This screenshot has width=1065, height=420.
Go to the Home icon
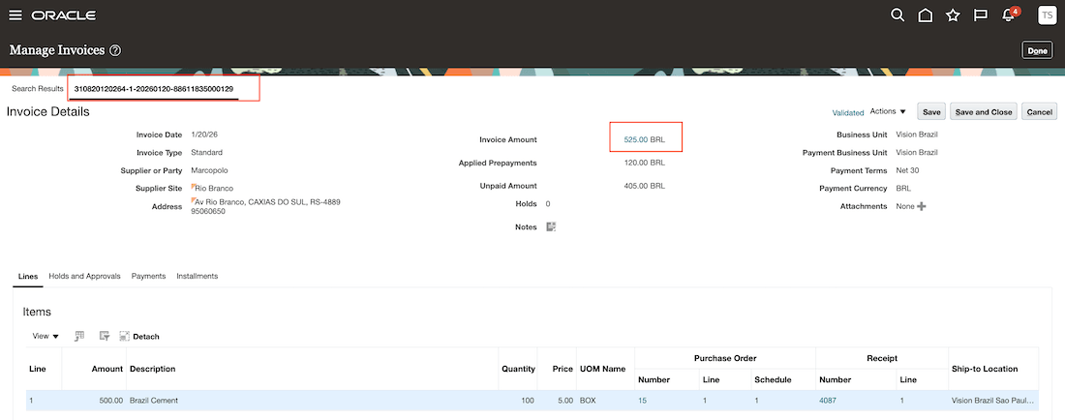925,15
